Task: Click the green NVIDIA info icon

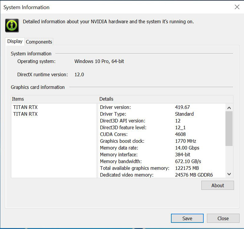Action: tap(12, 25)
